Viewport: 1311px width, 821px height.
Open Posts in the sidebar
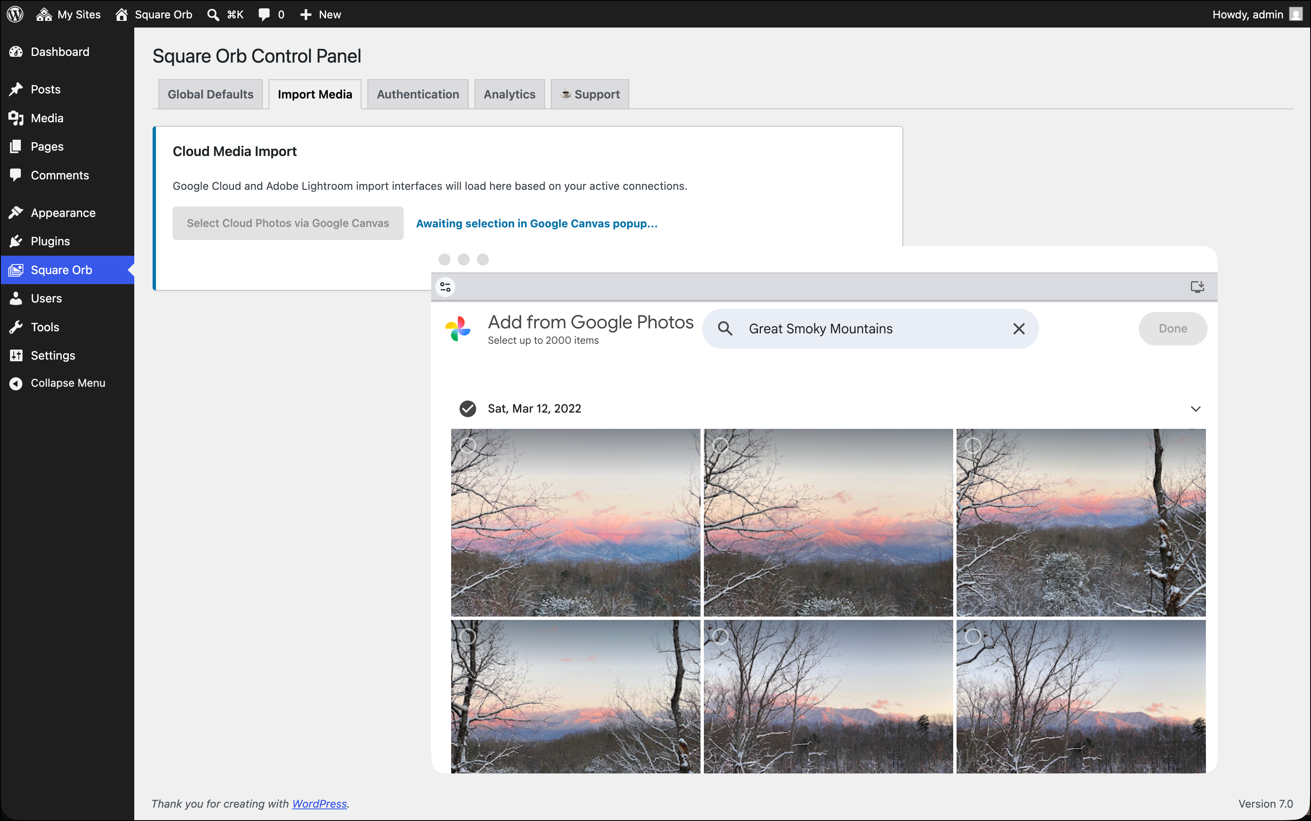[67, 89]
